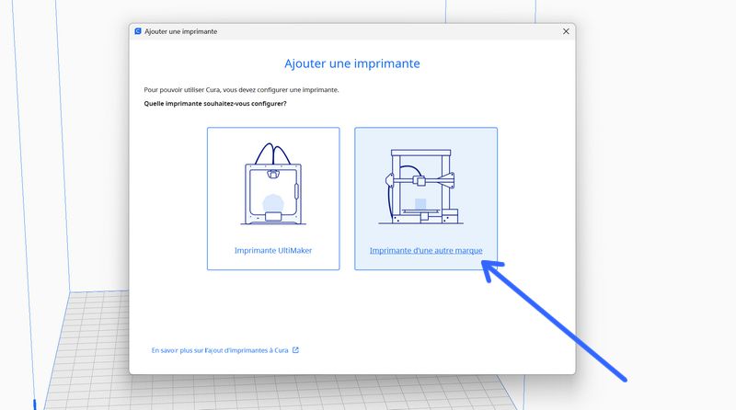Click the UltiMaker printer illustration

click(273, 184)
